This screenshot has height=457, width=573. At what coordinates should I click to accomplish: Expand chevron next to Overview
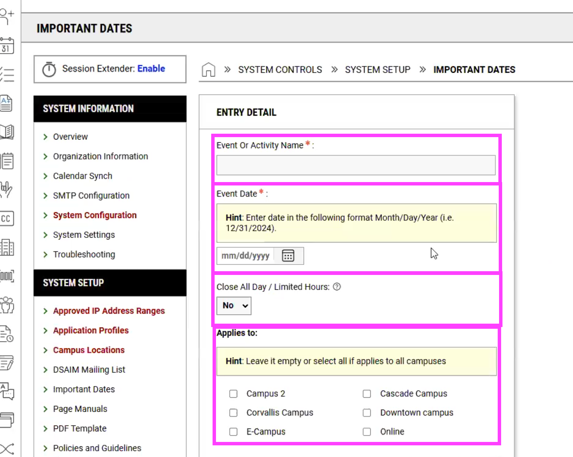(45, 137)
